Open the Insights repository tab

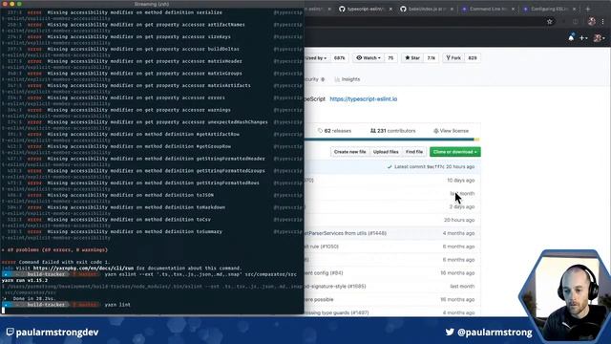tap(348, 79)
